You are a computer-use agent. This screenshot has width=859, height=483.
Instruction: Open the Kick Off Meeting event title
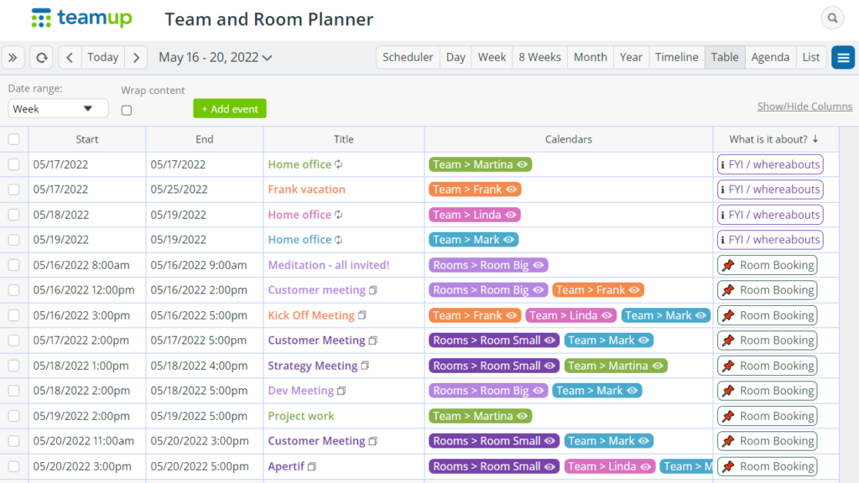pyautogui.click(x=311, y=315)
